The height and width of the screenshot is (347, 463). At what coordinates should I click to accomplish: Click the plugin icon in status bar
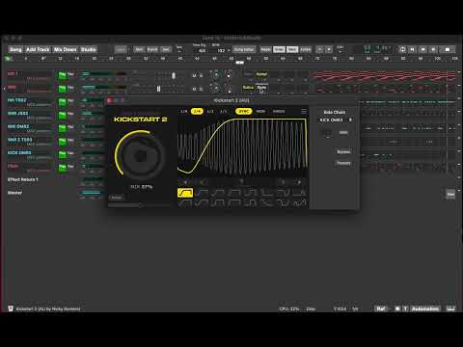coord(11,308)
